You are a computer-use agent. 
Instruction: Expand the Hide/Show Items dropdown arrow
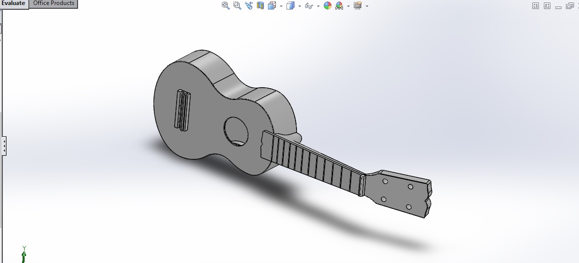(x=318, y=6)
